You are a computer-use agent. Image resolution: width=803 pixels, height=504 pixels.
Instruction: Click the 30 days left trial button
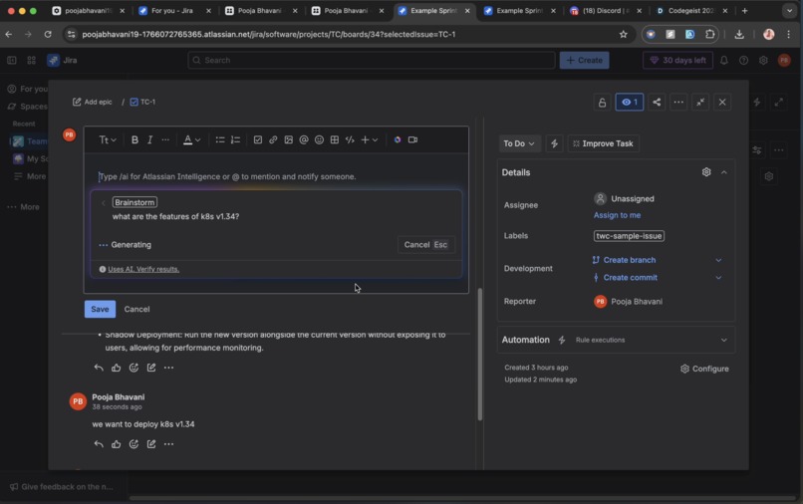click(x=678, y=61)
